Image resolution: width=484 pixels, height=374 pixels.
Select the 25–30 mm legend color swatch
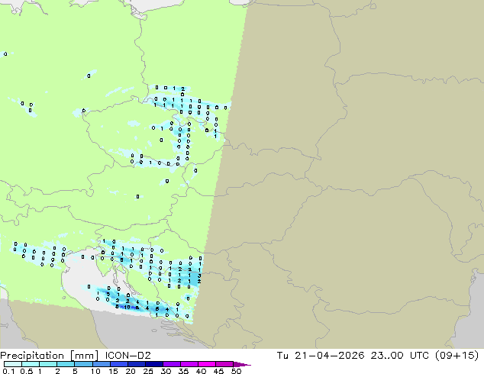coord(153,364)
